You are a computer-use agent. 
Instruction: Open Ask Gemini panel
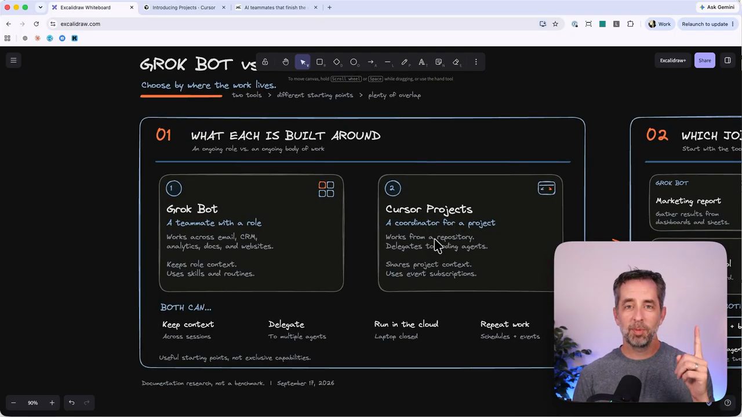(x=716, y=8)
